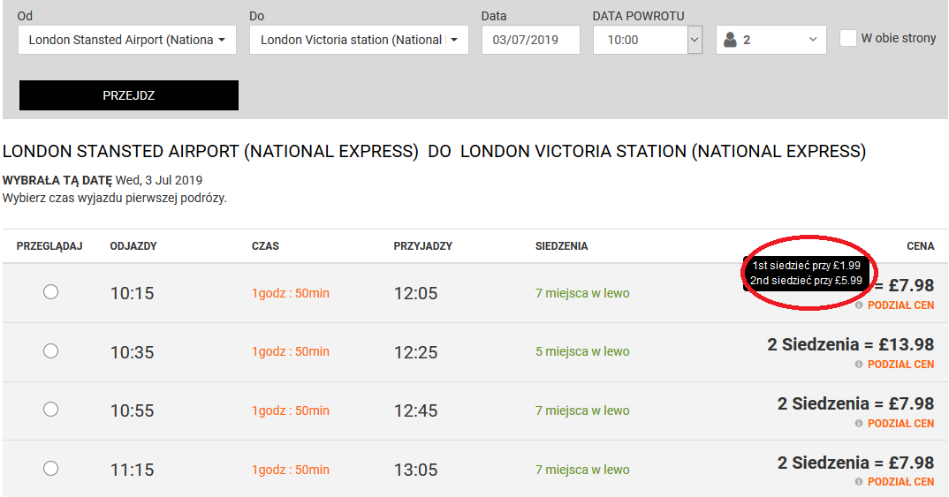Click the 10:15 departure time text
The height and width of the screenshot is (497, 949).
click(132, 293)
